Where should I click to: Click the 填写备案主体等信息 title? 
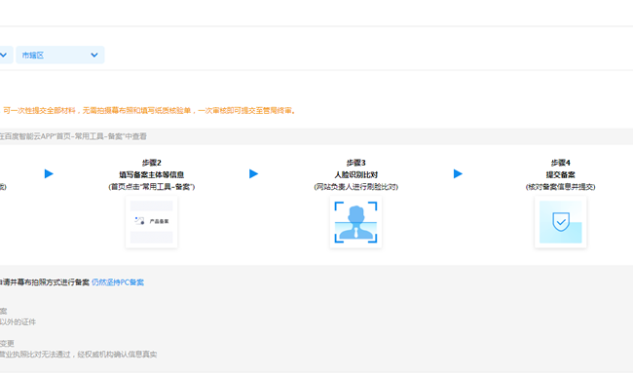pos(151,175)
